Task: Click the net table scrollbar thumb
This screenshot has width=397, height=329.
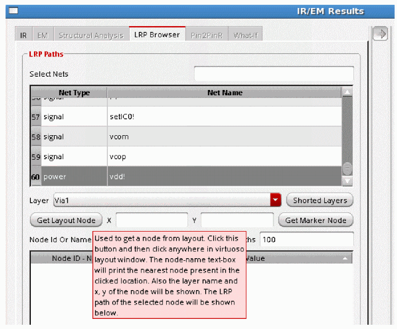Action: tap(347, 169)
